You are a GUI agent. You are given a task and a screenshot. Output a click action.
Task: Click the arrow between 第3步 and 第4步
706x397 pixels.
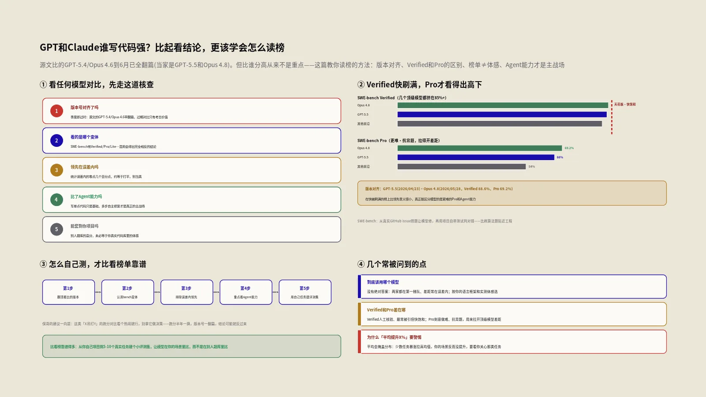(216, 292)
